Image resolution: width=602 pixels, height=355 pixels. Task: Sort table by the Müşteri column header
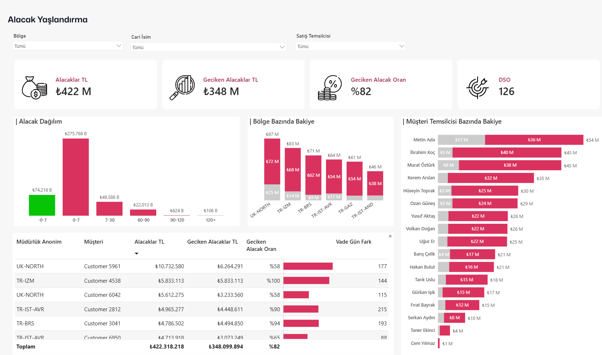pyautogui.click(x=94, y=242)
